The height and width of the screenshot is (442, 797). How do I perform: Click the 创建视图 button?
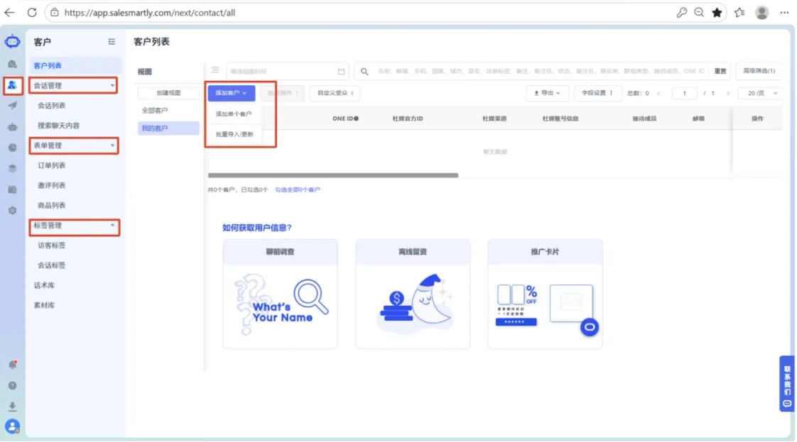pyautogui.click(x=168, y=93)
